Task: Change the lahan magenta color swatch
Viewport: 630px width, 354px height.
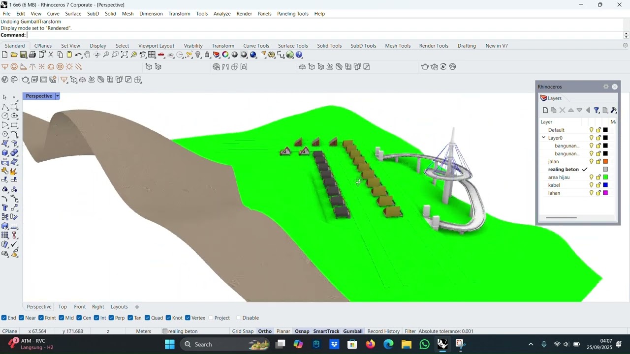Action: [605, 193]
